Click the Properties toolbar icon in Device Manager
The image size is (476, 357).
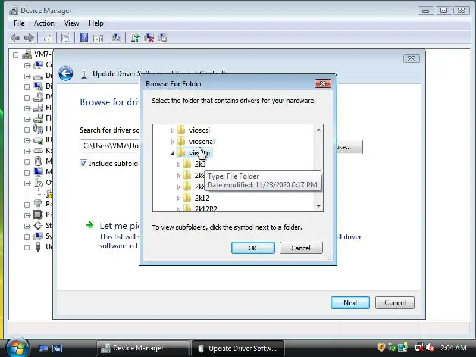point(65,38)
